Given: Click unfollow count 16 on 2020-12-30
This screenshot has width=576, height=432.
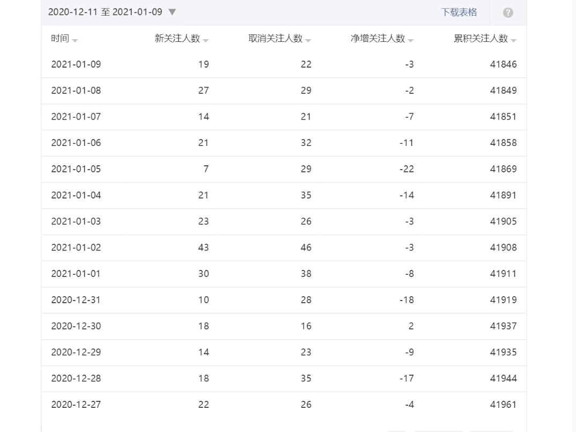Looking at the screenshot, I should [x=306, y=326].
